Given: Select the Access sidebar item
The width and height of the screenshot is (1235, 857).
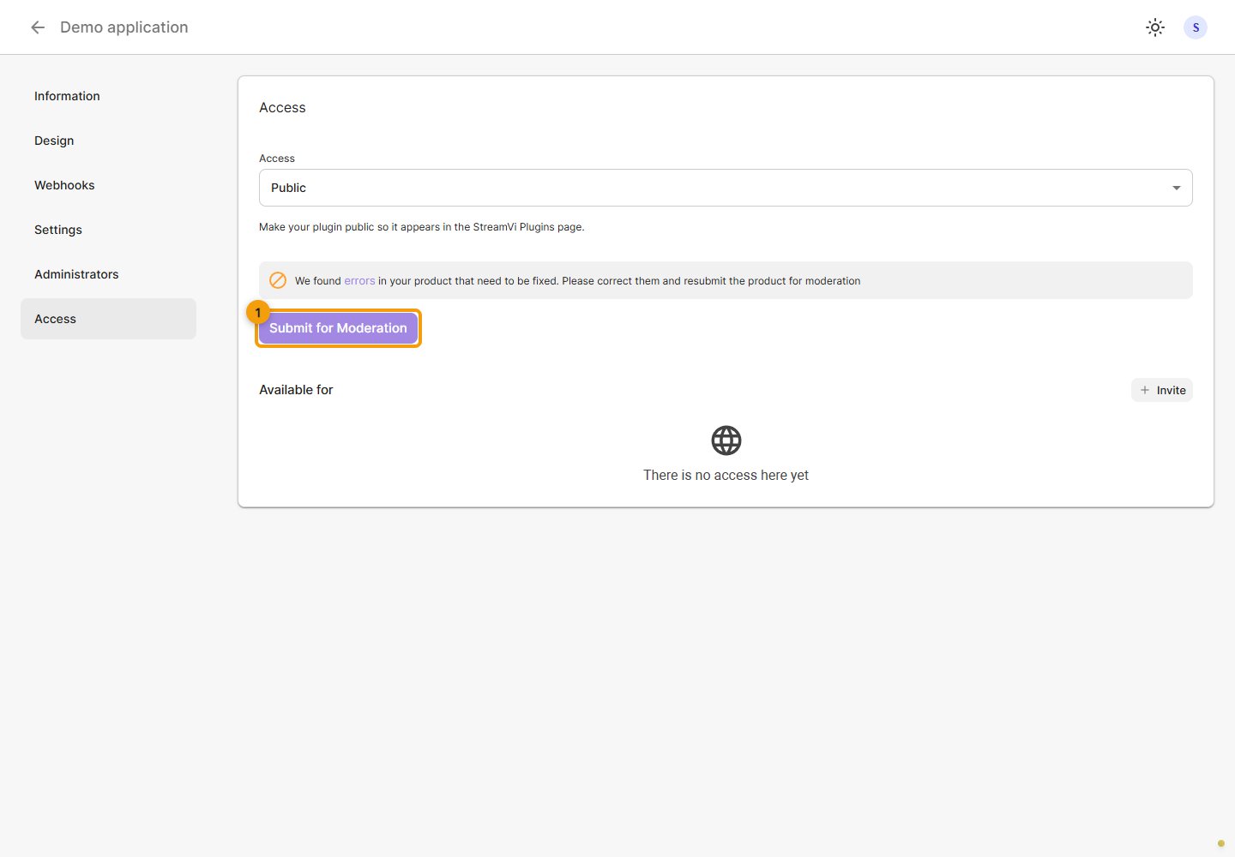Looking at the screenshot, I should [x=108, y=319].
